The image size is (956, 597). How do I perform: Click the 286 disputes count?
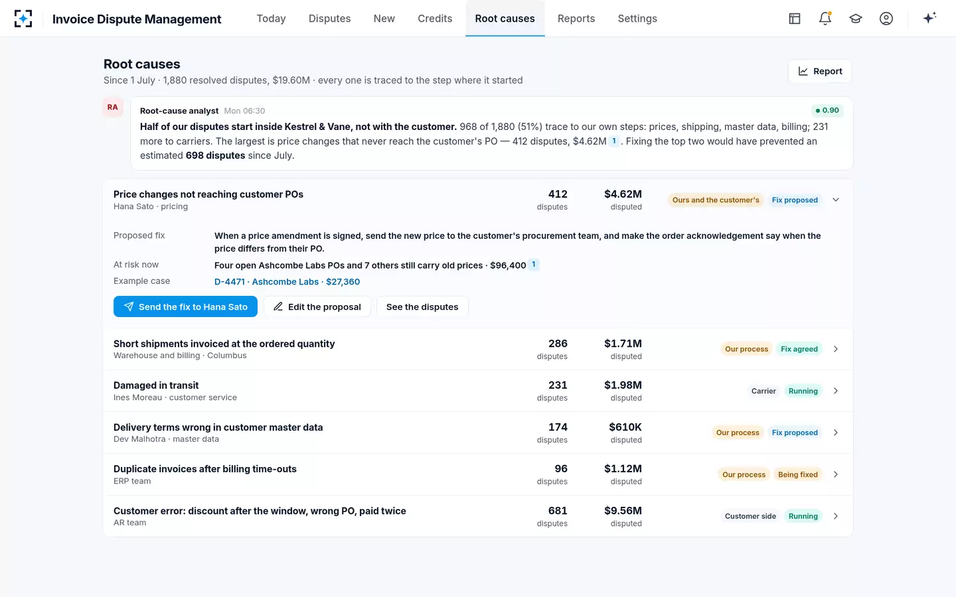[558, 344]
